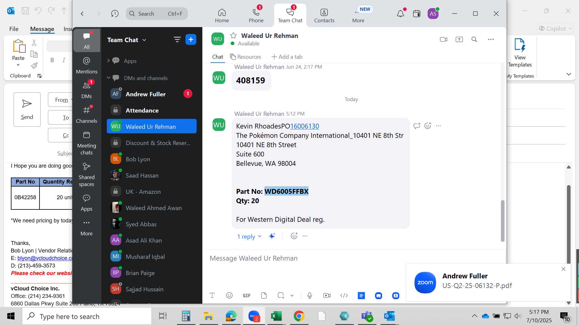This screenshot has width=579, height=325.
Task: Click View Templates in Outlook ribbon
Action: (520, 53)
